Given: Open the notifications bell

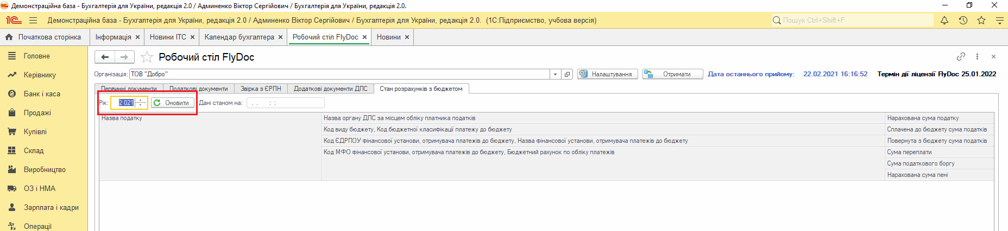Looking at the screenshot, I should coord(944,21).
